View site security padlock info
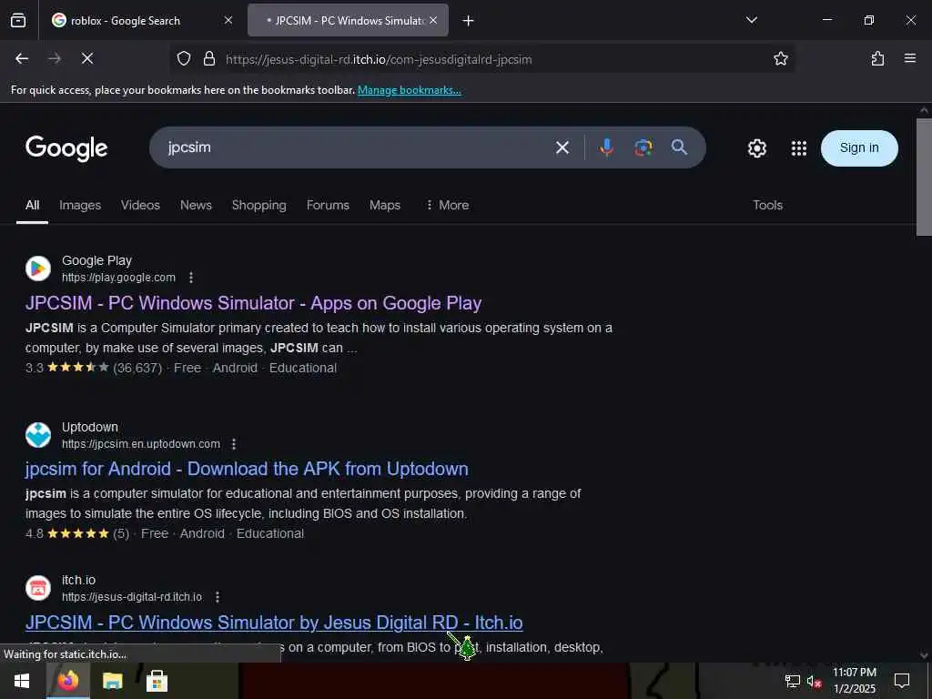This screenshot has height=699, width=932. click(x=208, y=59)
